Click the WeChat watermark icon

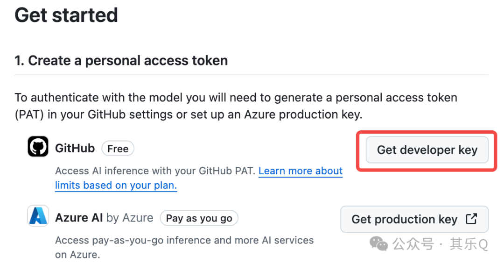(378, 243)
